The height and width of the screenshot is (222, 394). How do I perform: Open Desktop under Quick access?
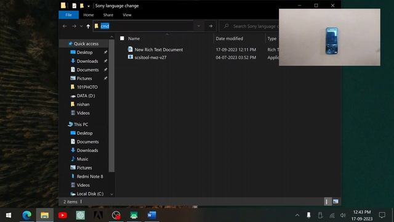pos(84,52)
